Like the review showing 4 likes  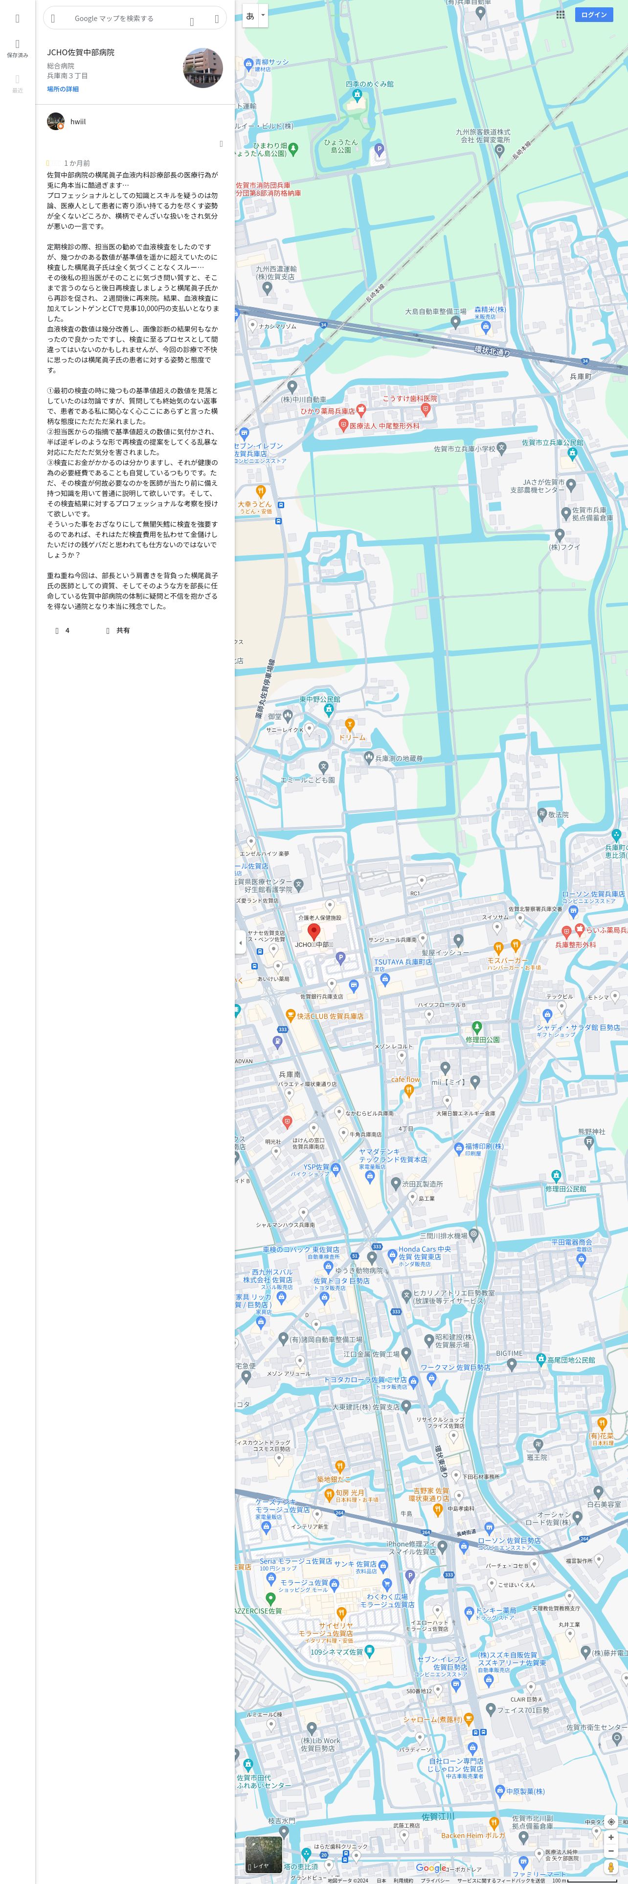click(62, 630)
